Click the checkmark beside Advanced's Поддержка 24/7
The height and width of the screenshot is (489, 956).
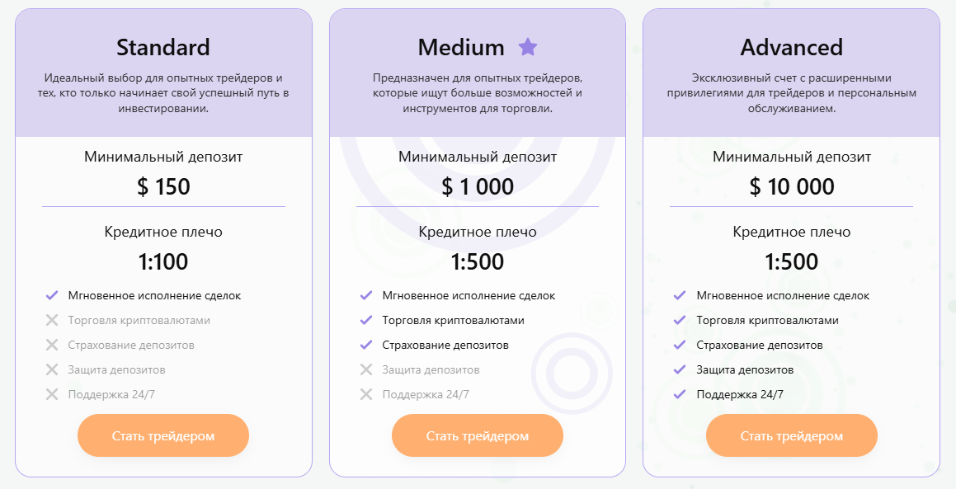point(680,394)
